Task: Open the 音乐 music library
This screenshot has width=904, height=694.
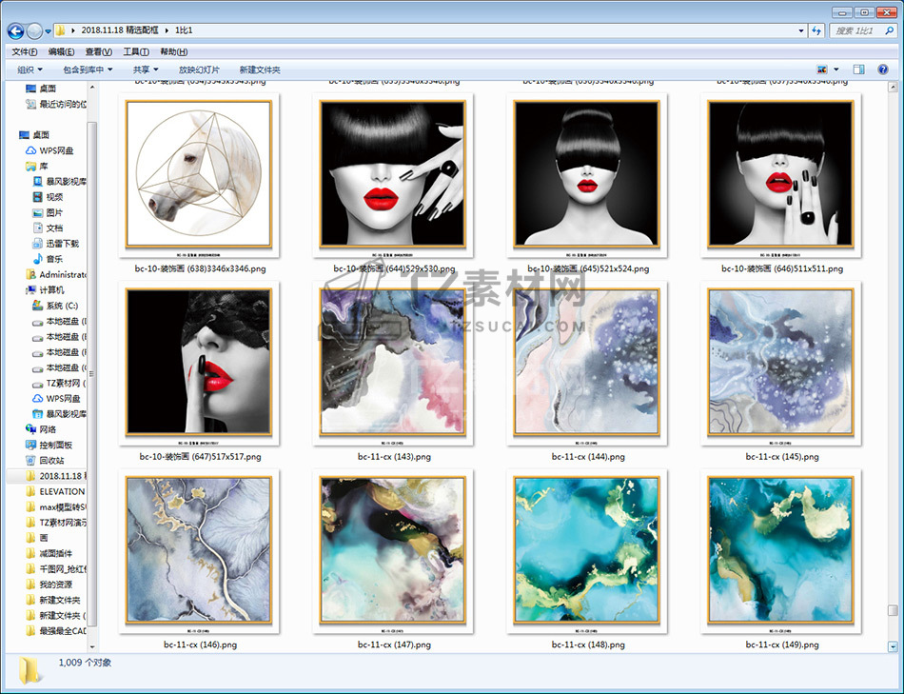Action: click(54, 259)
